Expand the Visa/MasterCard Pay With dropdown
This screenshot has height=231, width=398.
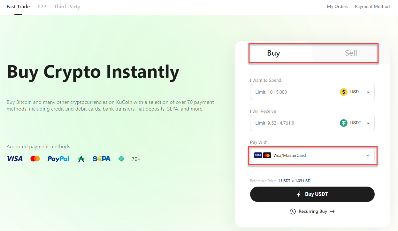click(312, 155)
